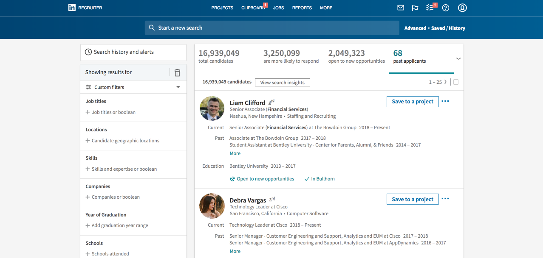Save Debra Vargas to a project
This screenshot has height=258, width=543.
pos(413,199)
